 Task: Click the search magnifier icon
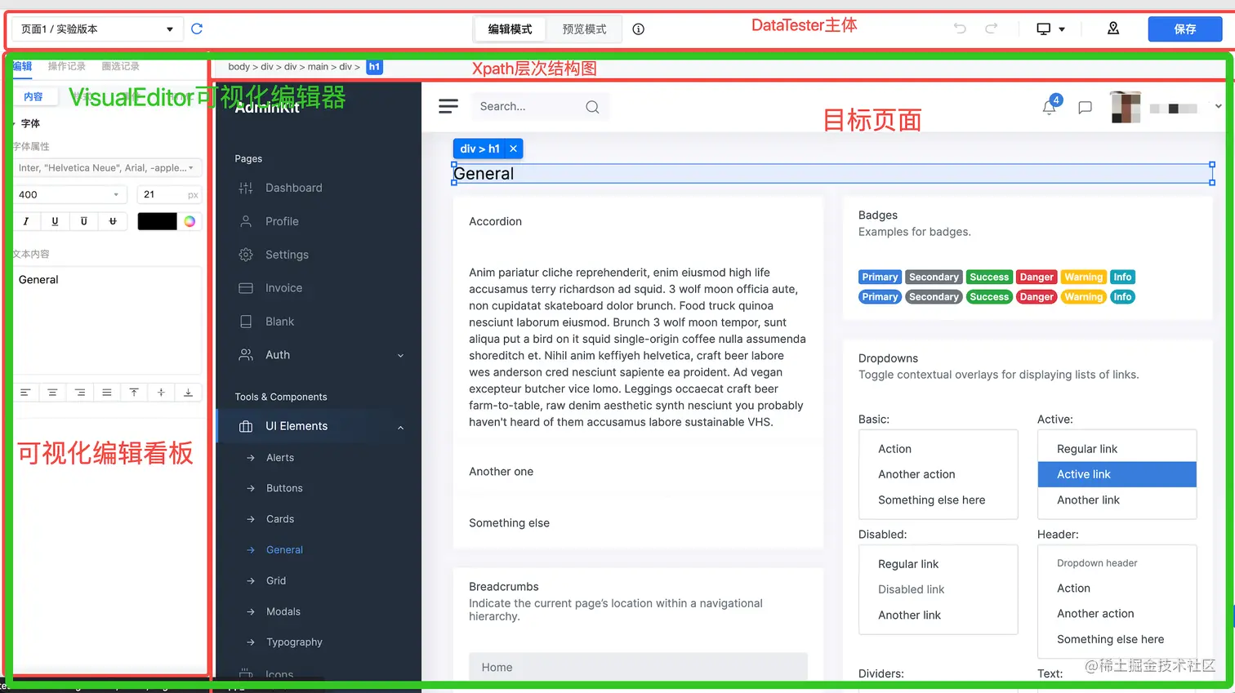(592, 107)
